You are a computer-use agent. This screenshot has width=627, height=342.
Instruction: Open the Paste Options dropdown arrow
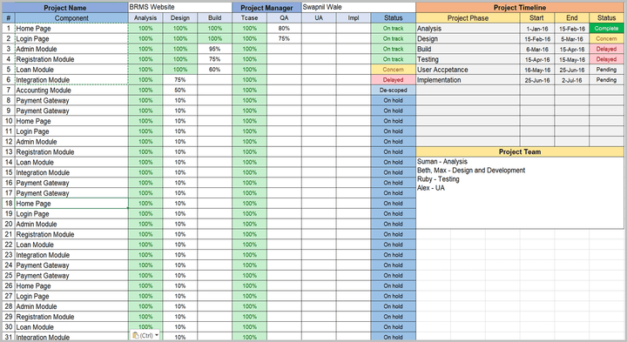coord(157,335)
